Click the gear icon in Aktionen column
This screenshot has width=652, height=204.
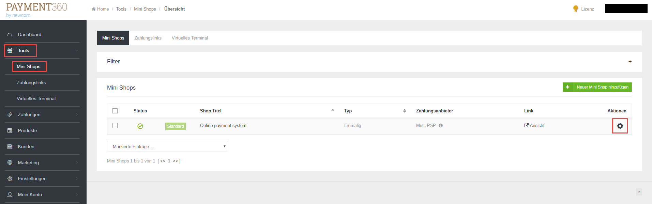pos(620,126)
